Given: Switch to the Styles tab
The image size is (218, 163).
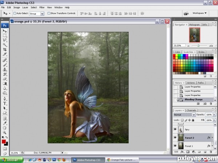Looking at the screenshot, I should pyautogui.click(x=201, y=52).
